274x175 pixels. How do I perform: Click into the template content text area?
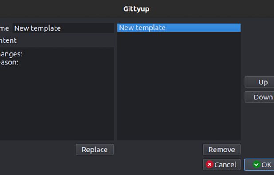(x=57, y=94)
